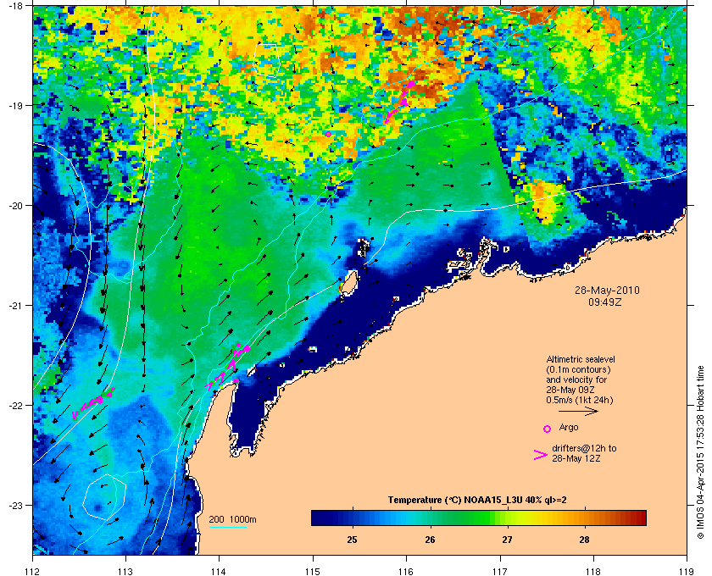Click the longitude axis label 118
Image resolution: width=712 pixels, height=576 pixels.
593,571
